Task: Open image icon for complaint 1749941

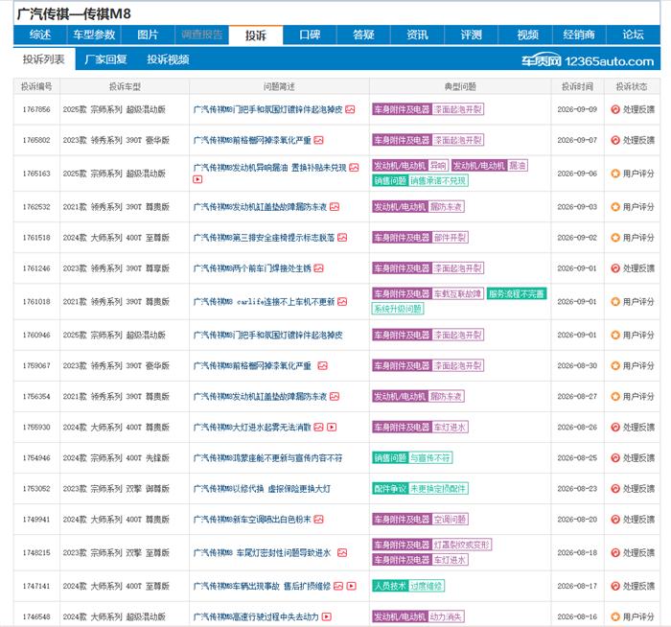Action: [318, 520]
